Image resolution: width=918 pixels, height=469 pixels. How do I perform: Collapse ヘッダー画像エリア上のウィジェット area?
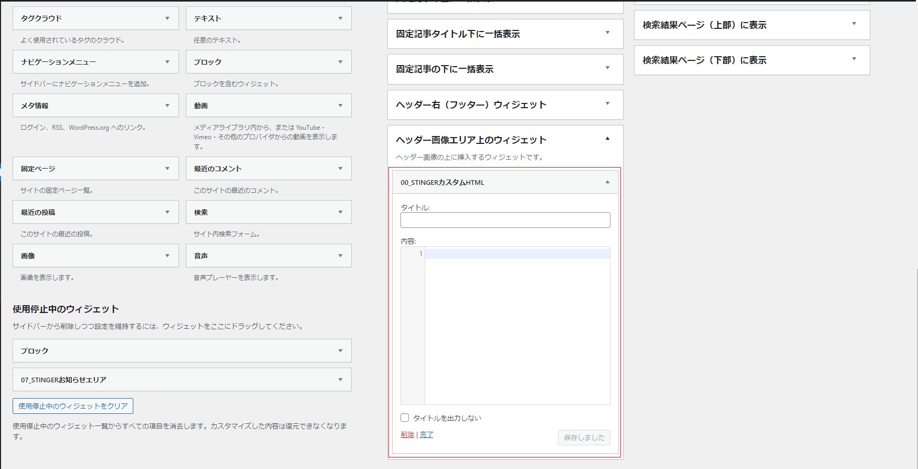(x=607, y=139)
